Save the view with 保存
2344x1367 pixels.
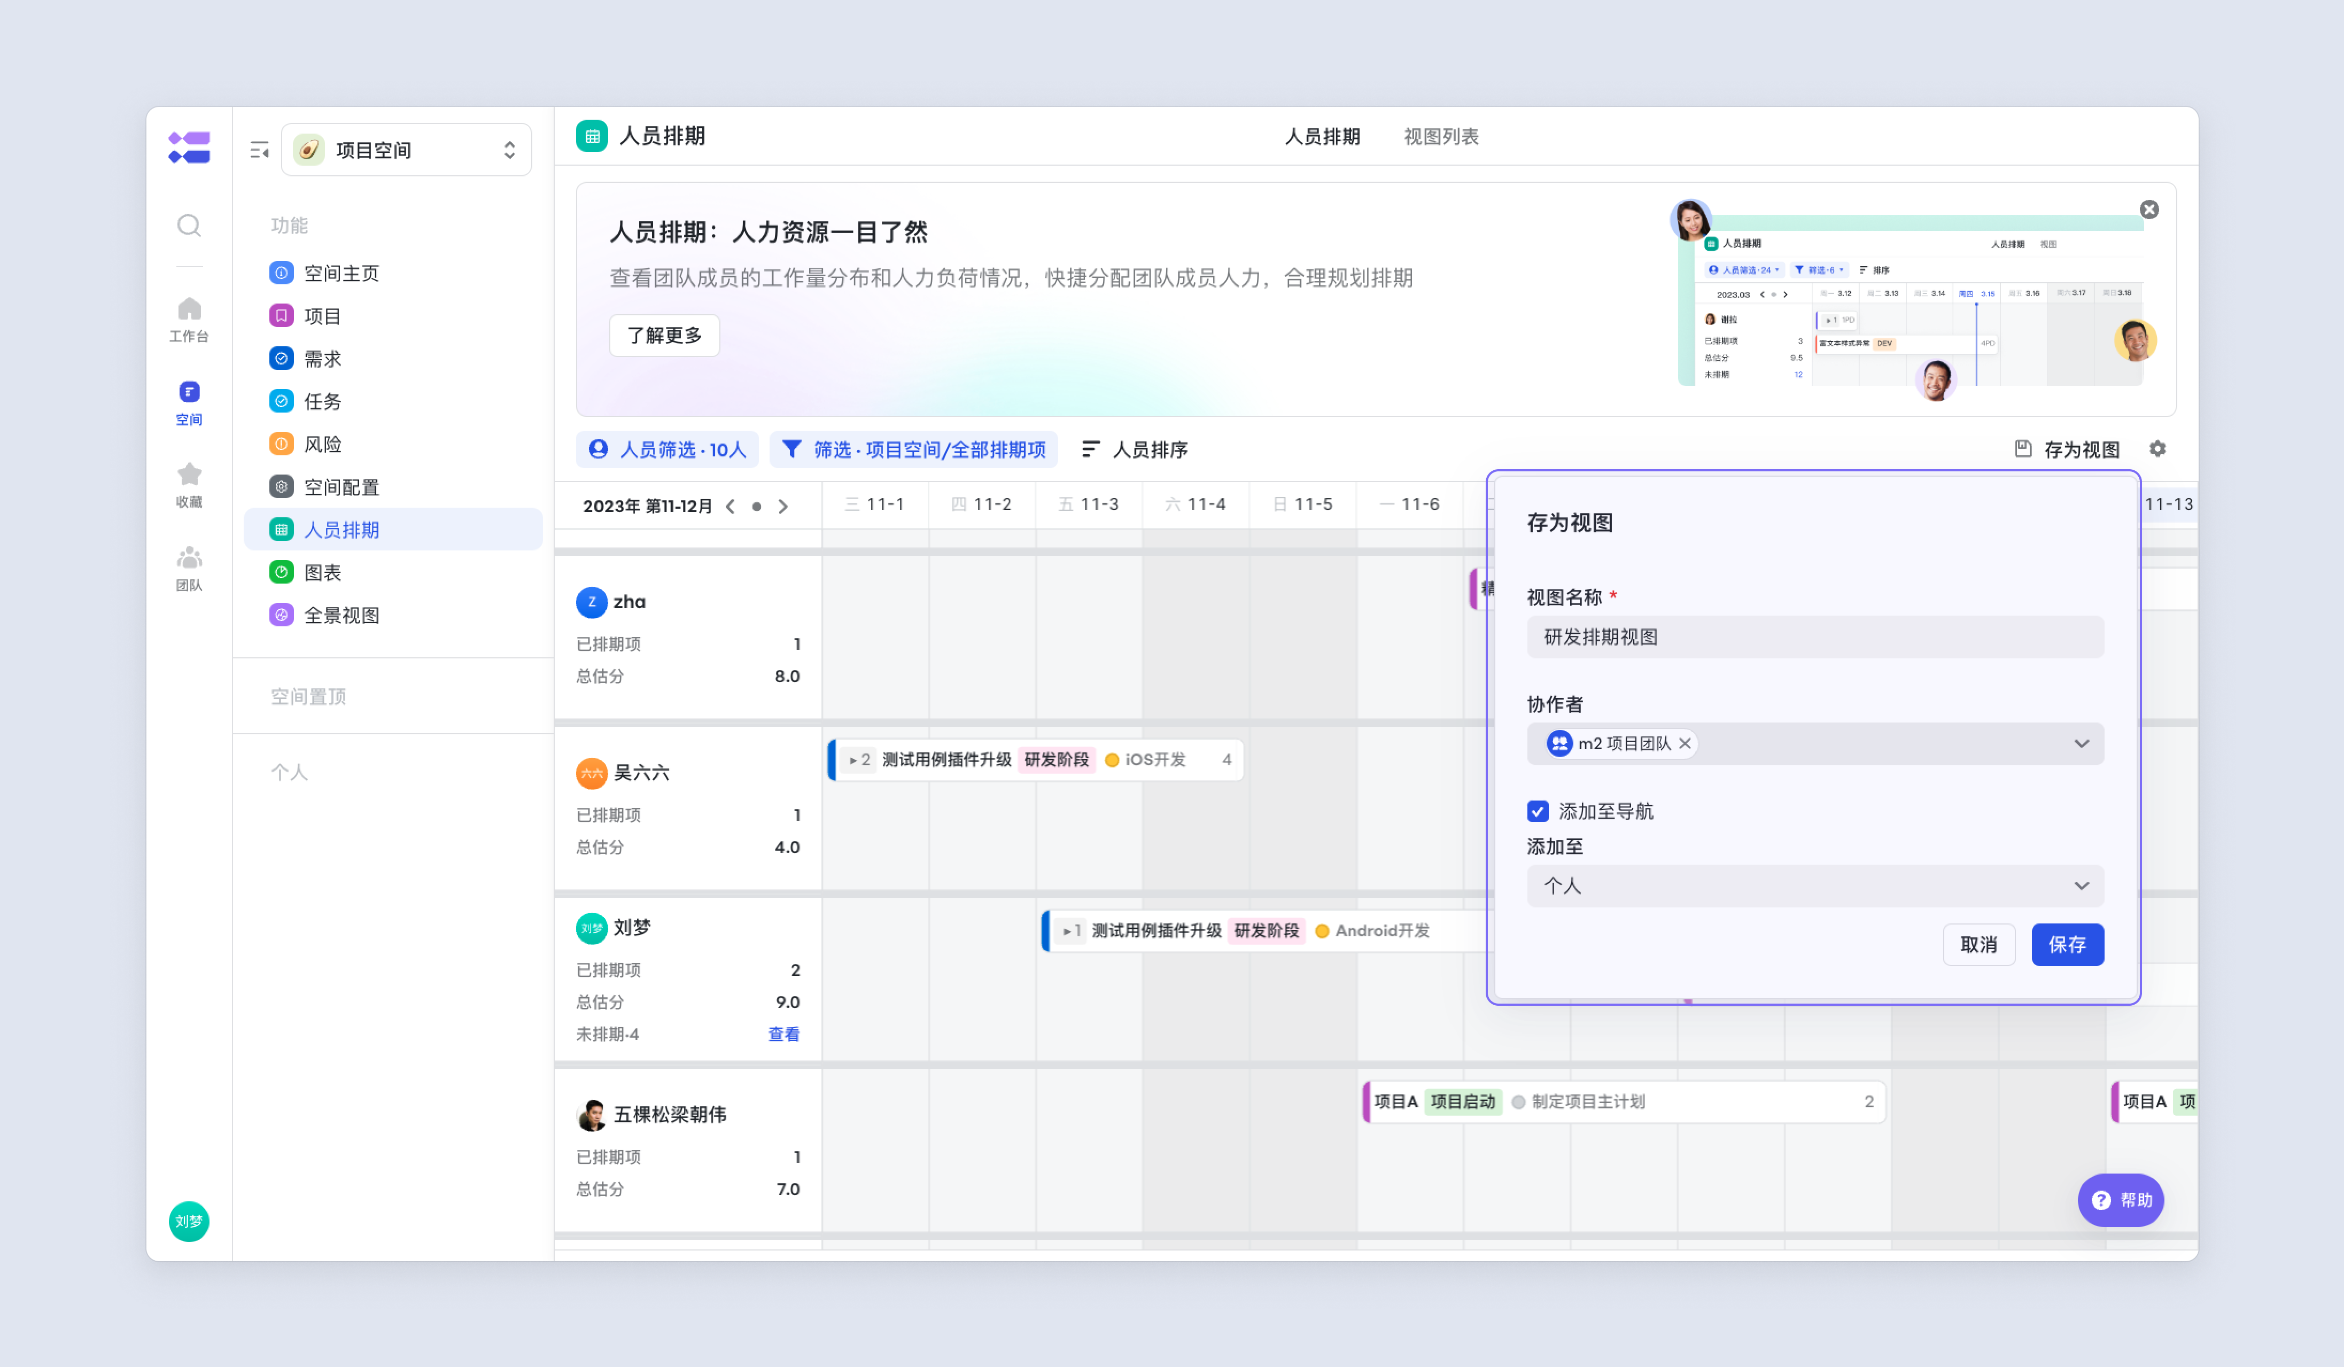(x=2067, y=945)
